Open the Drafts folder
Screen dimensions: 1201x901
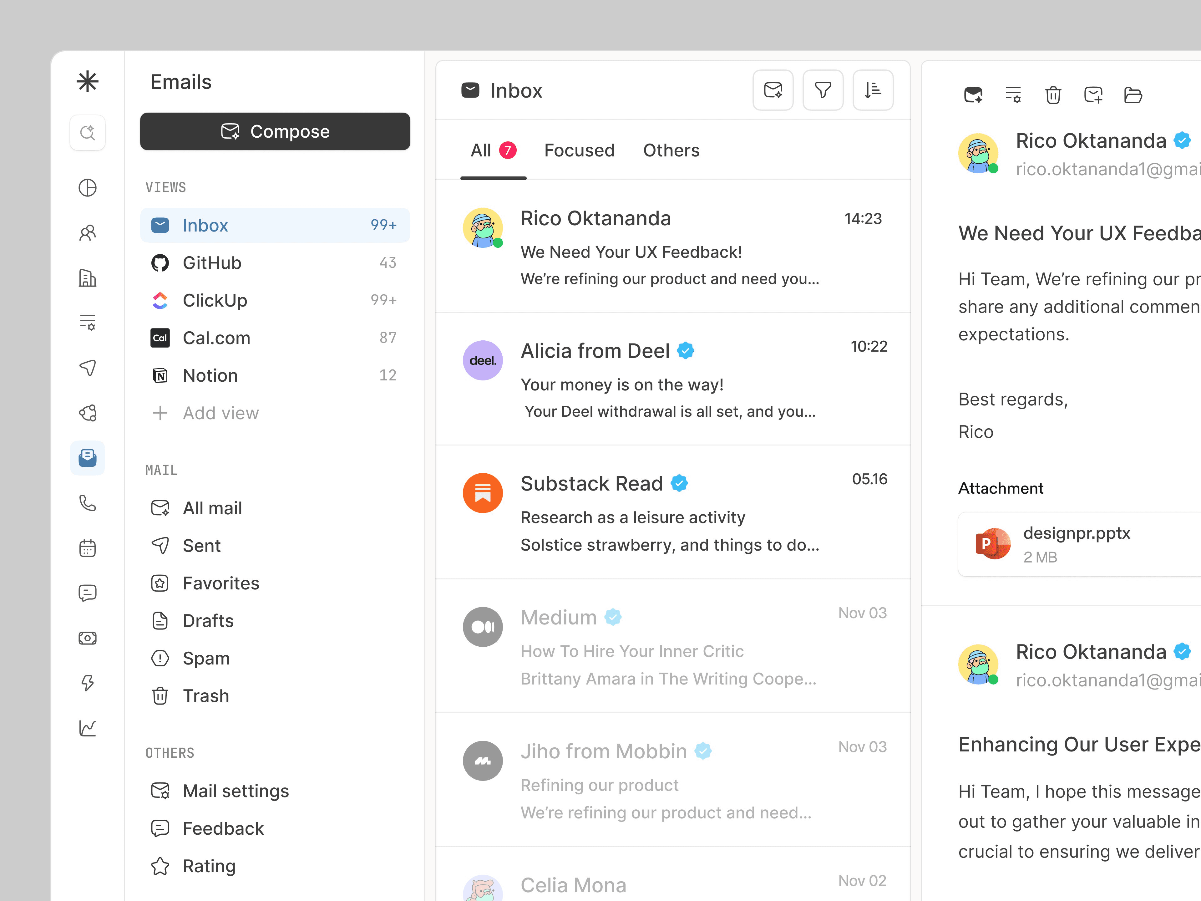point(275,621)
